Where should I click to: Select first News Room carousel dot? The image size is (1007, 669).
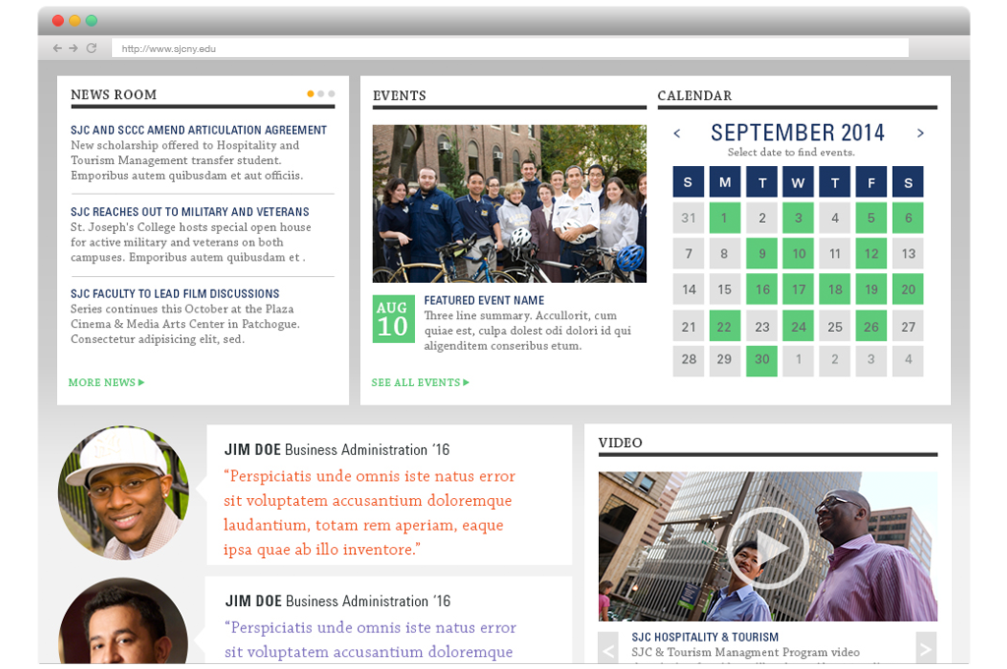[x=311, y=94]
